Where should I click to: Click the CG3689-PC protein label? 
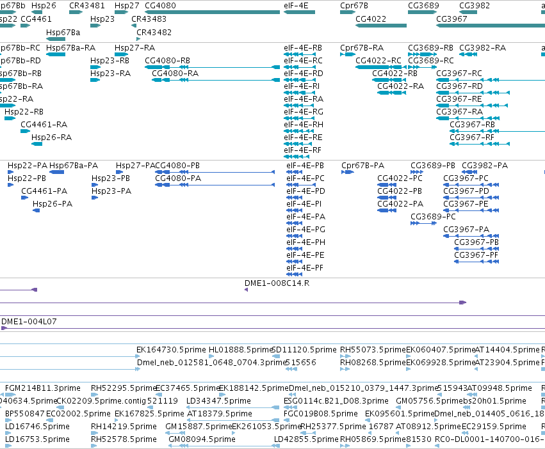[x=433, y=217]
